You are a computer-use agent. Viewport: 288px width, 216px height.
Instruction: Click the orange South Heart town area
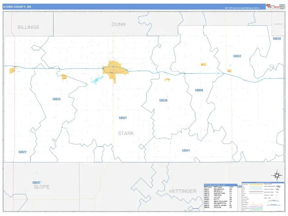[64, 77]
